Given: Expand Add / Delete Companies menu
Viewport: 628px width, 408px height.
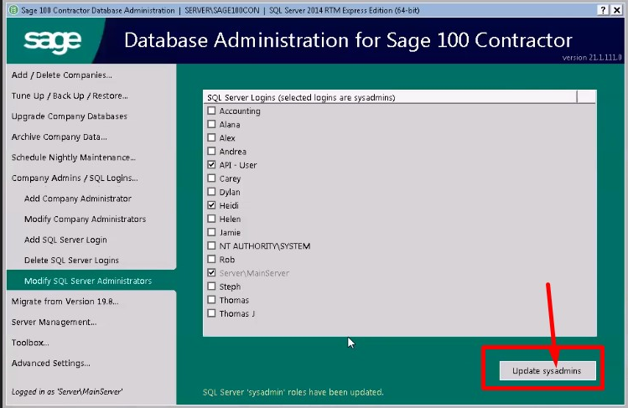Looking at the screenshot, I should coord(62,75).
